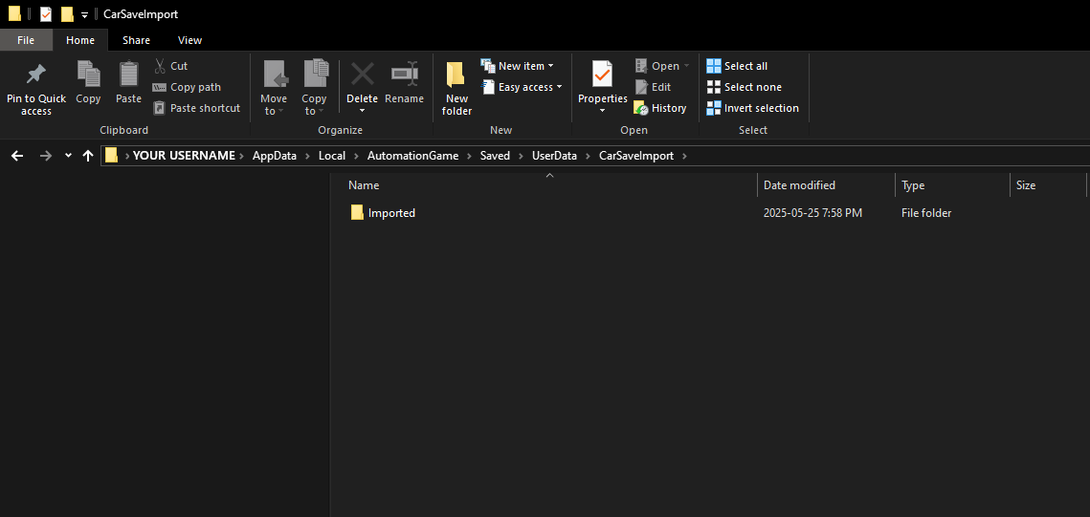Navigate to AutomationGame breadcrumb
Screen dimensions: 1090x517
click(x=412, y=156)
